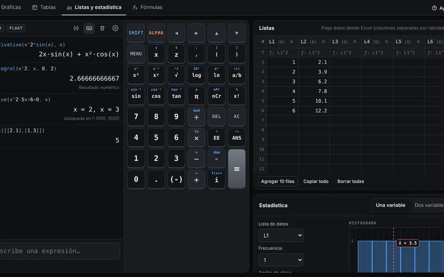Remove list L1 with its X icon
Screen dimensions: 444x277
291,42
